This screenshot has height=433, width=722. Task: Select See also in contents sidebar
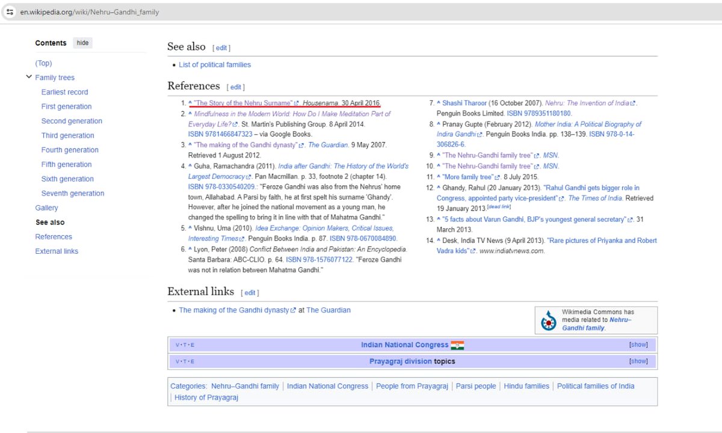(x=50, y=222)
